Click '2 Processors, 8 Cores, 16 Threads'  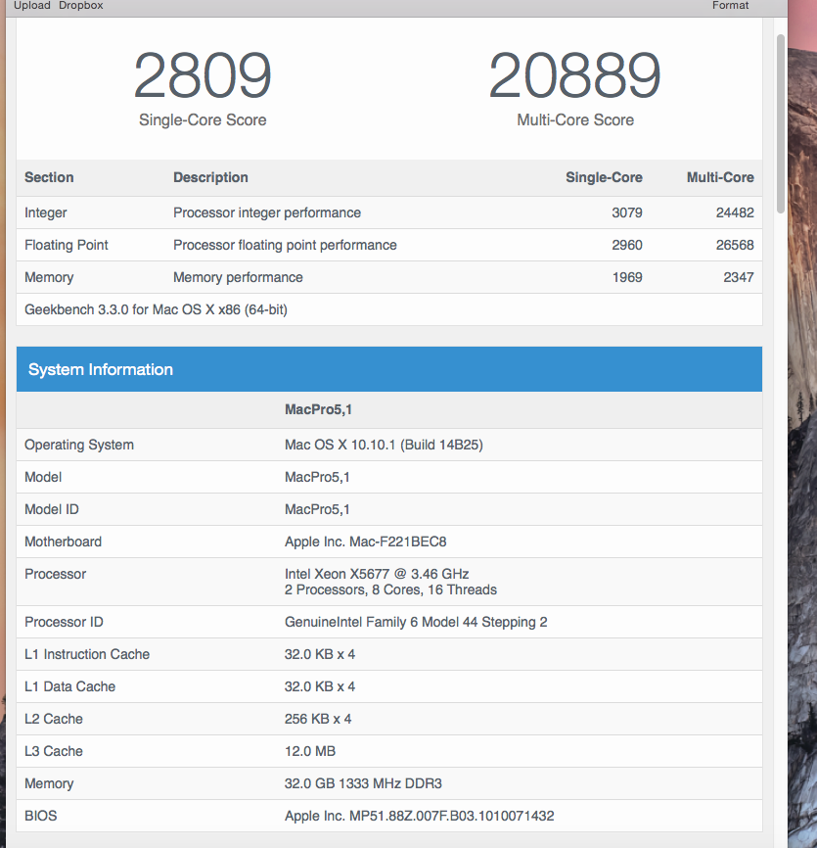point(390,589)
